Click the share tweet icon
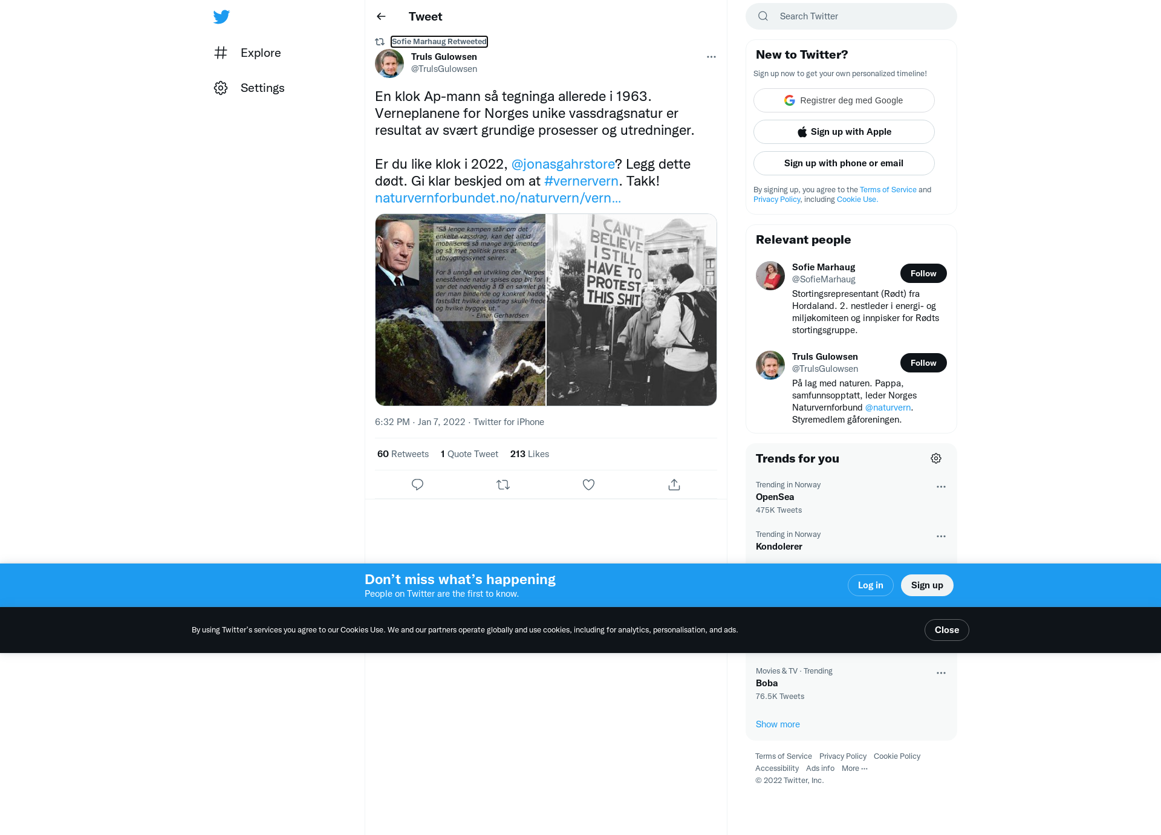This screenshot has height=835, width=1161. click(674, 484)
